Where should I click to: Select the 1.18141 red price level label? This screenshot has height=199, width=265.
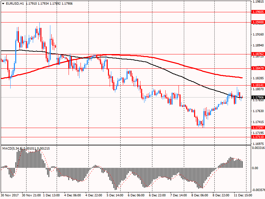point(258,85)
